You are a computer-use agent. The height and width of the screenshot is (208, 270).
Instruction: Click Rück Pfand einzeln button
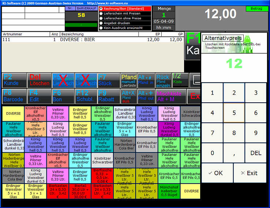point(164,81)
